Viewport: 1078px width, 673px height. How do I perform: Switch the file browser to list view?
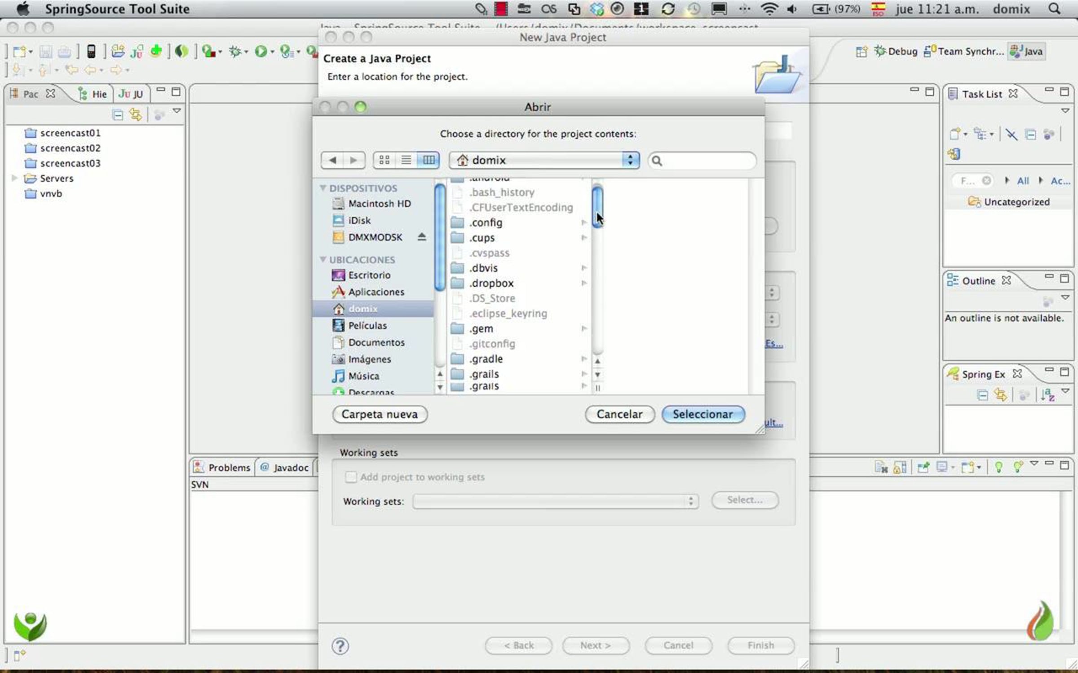406,160
